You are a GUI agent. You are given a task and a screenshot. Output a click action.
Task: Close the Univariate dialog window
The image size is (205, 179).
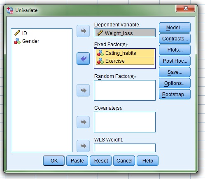(185, 8)
